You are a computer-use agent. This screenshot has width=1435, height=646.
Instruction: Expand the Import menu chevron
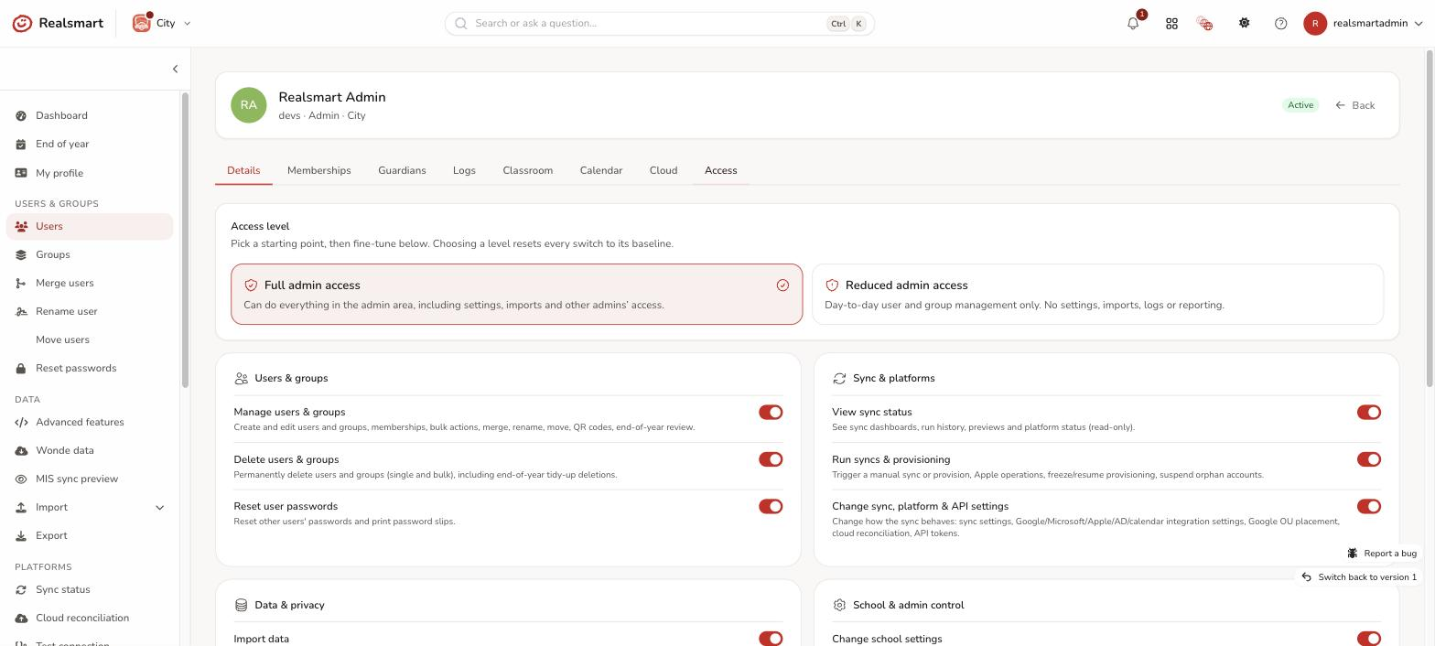(159, 507)
